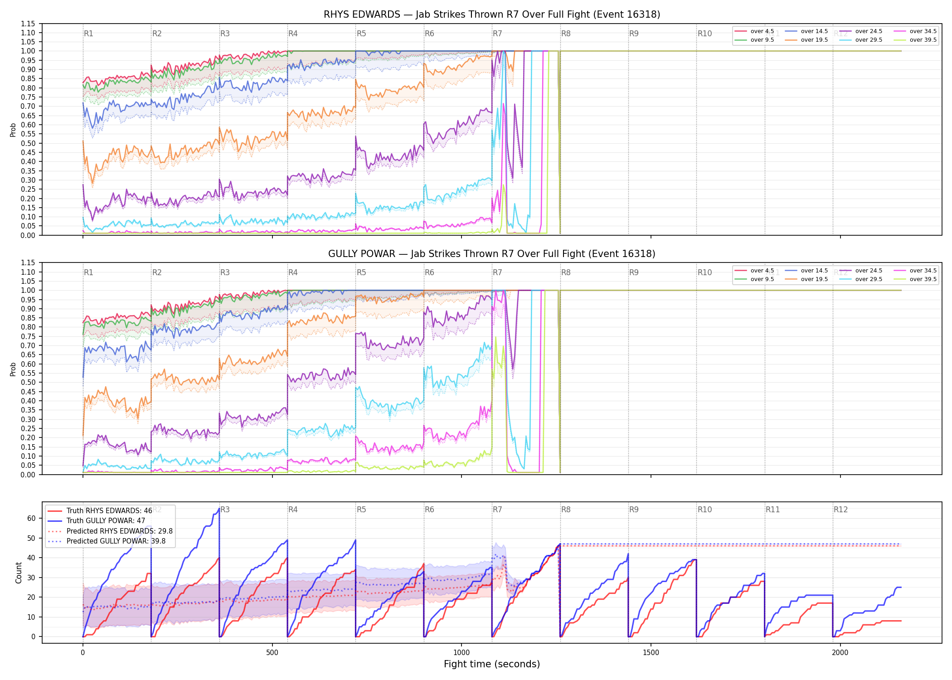
Task: Click the 'Prob' label on Gully Powar chart
Action: [x=13, y=369]
